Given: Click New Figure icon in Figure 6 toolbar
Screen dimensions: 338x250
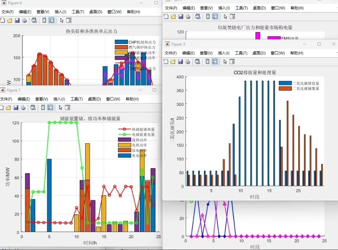Looking at the screenshot, I should pyautogui.click(x=2, y=21).
